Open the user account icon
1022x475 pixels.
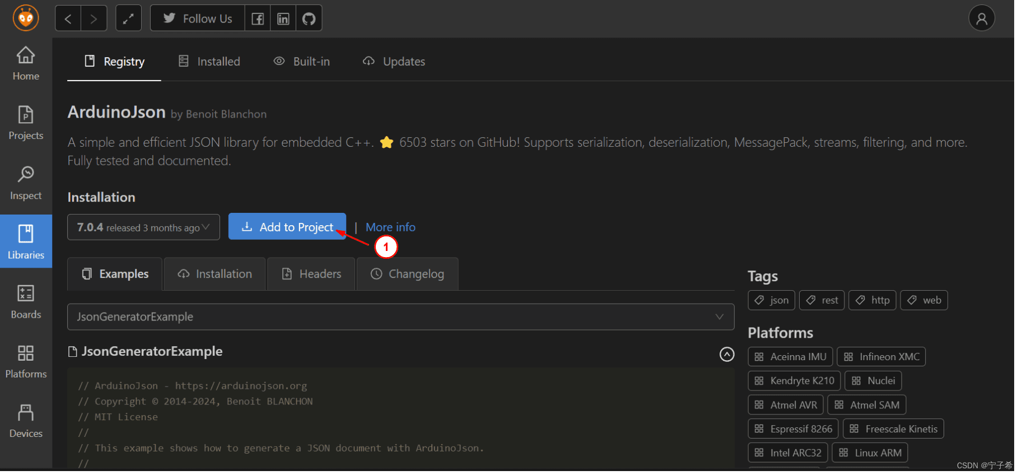981,18
